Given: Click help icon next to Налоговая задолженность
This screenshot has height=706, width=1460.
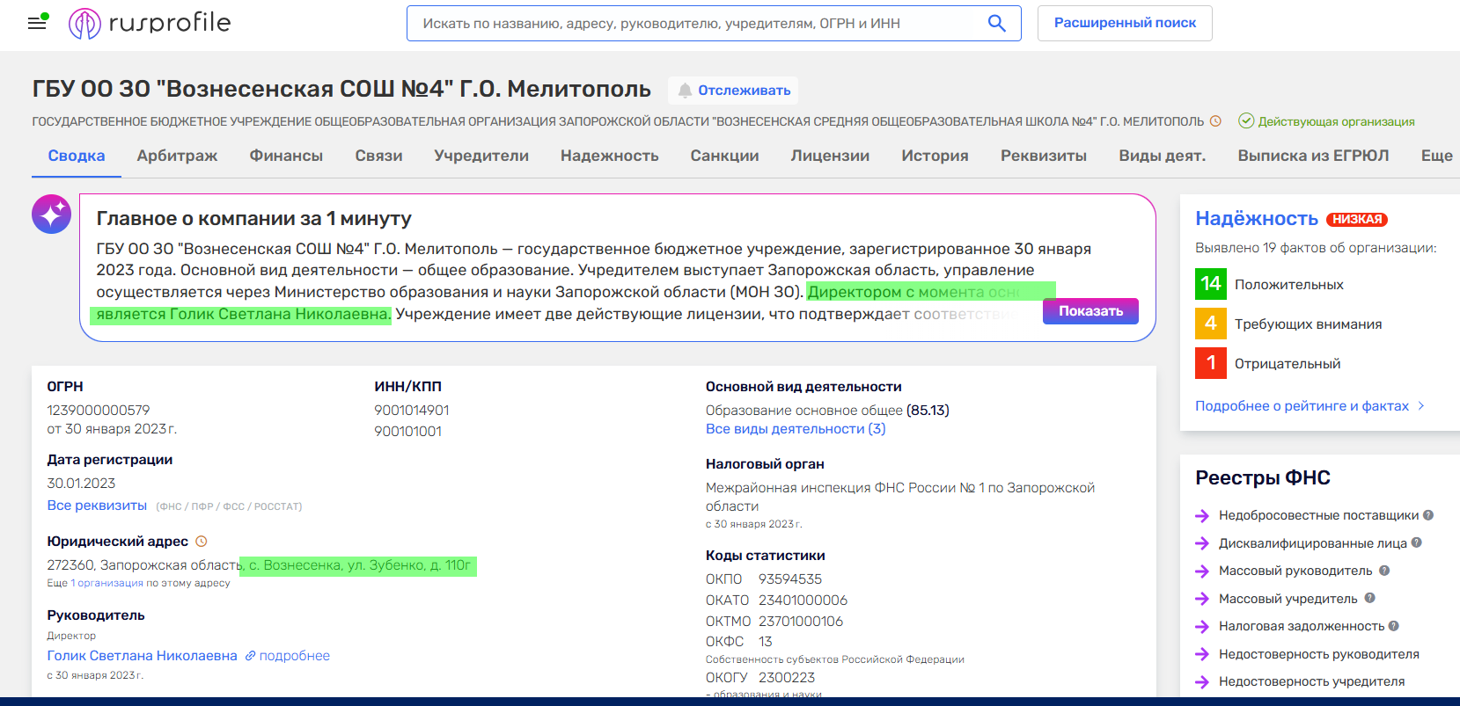Looking at the screenshot, I should [x=1394, y=626].
